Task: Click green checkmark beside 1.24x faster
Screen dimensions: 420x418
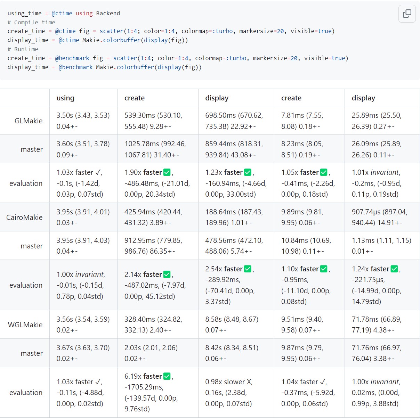Action: 394,269
